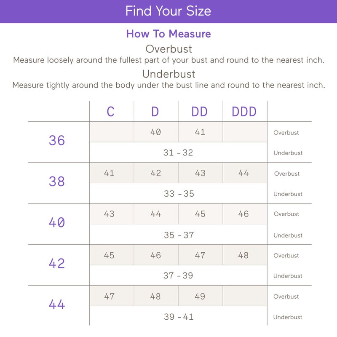This screenshot has width=337, height=337.
Task: Click the D cup column header
Action: (x=155, y=112)
